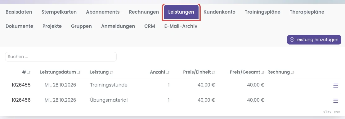Open the row menu for Übungsmaterial
The image size is (345, 119).
click(336, 101)
